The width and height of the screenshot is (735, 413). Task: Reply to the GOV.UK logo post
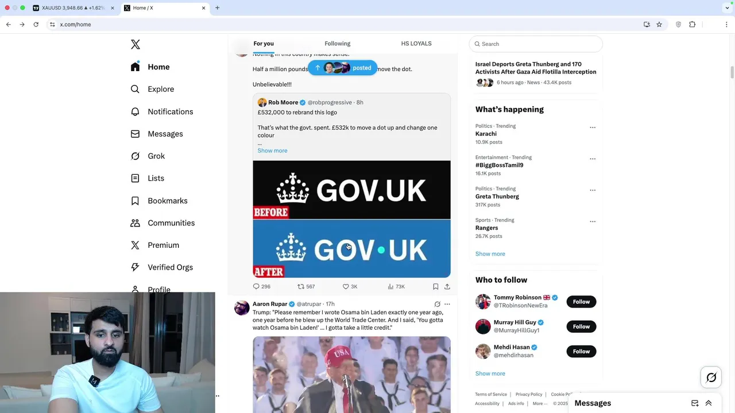(261, 286)
